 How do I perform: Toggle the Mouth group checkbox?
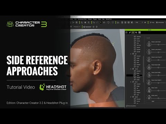coord(133,97)
